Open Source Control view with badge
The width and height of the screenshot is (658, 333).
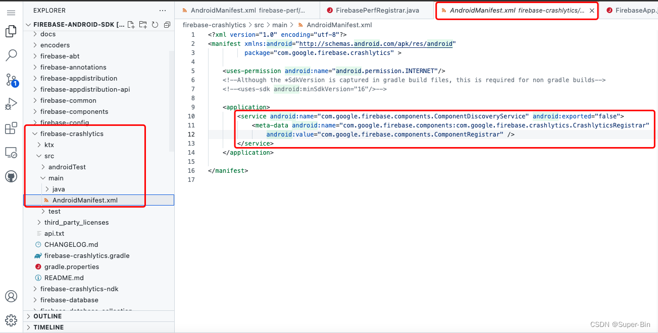pyautogui.click(x=11, y=80)
